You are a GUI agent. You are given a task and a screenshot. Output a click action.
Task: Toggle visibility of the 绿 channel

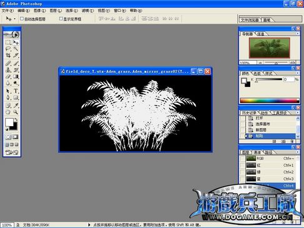click(x=243, y=172)
